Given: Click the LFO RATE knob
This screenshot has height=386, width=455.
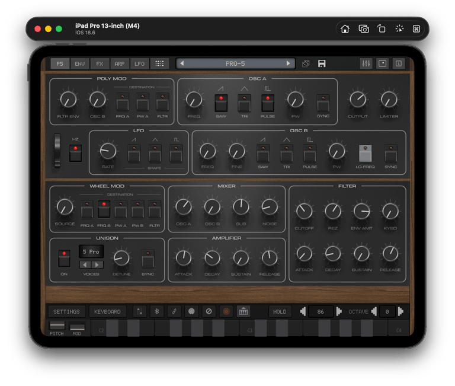Looking at the screenshot, I should [x=108, y=151].
